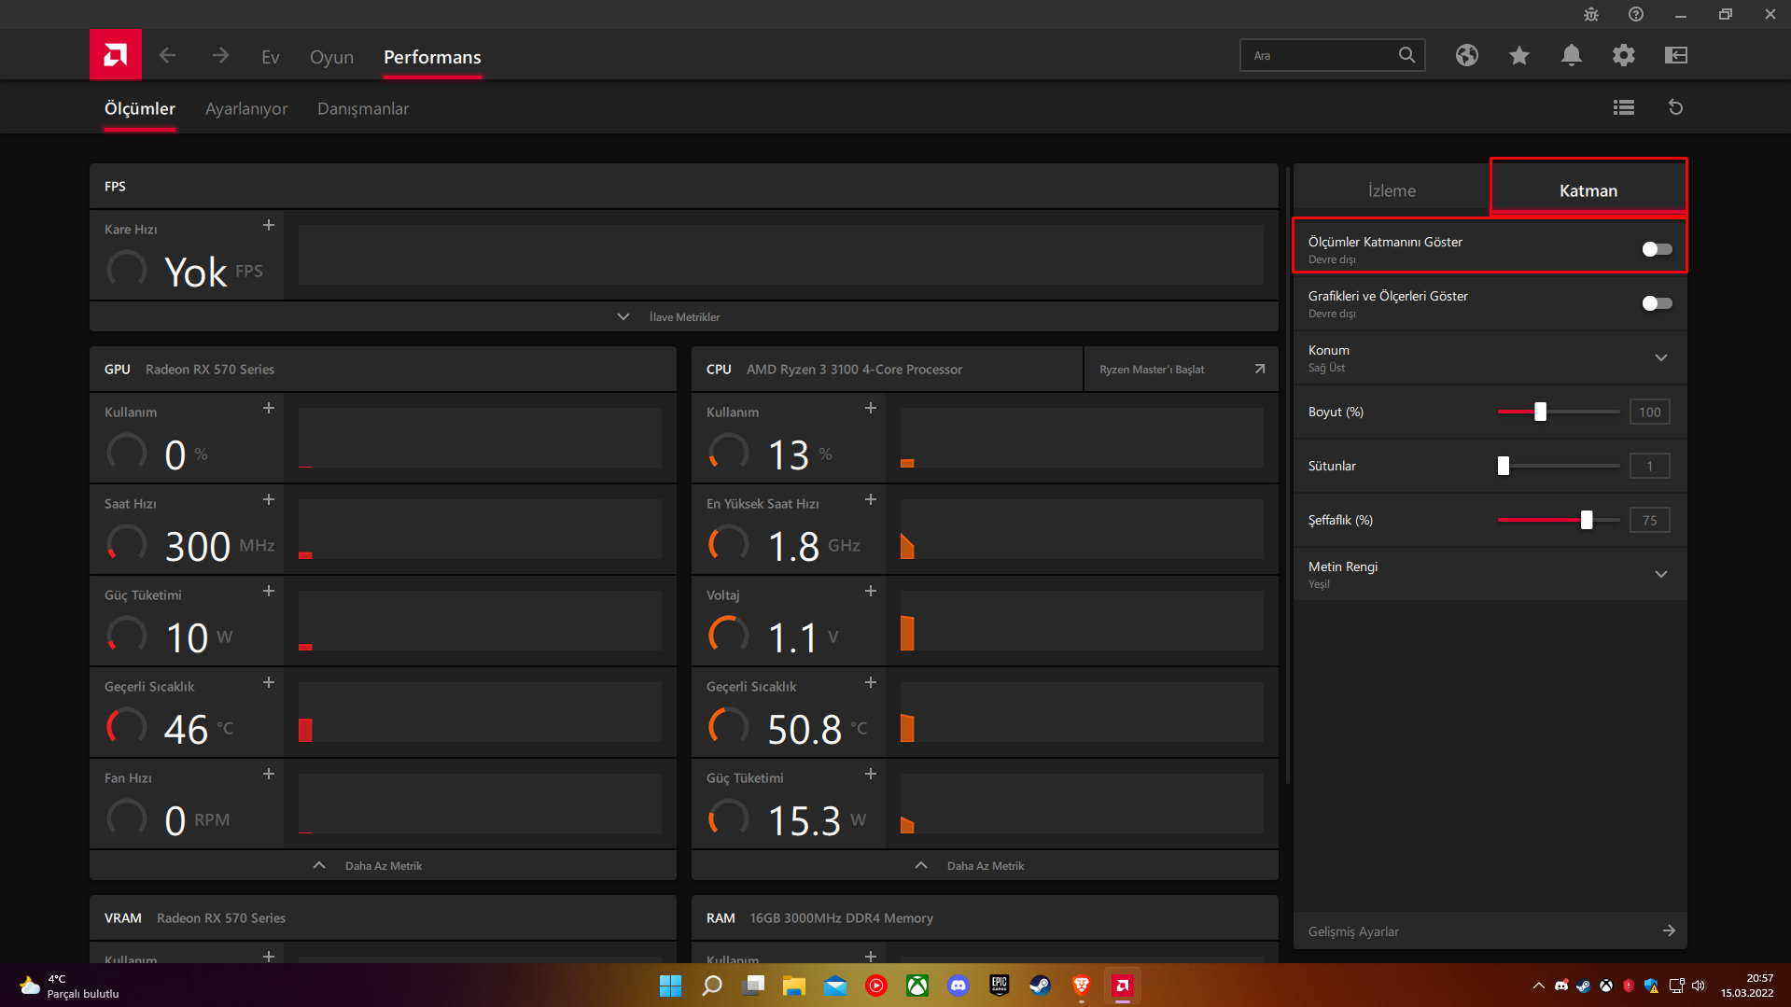Image resolution: width=1791 pixels, height=1007 pixels.
Task: Add GPU Güç Tüketimi plus icon
Action: [x=269, y=591]
